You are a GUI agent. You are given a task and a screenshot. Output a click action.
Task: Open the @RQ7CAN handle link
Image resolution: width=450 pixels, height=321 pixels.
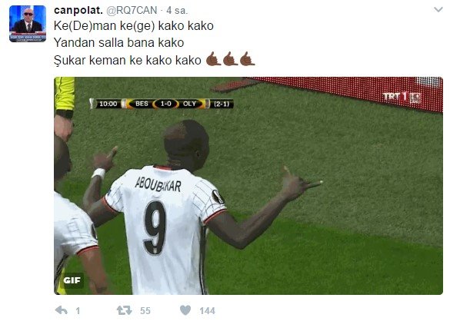[132, 10]
